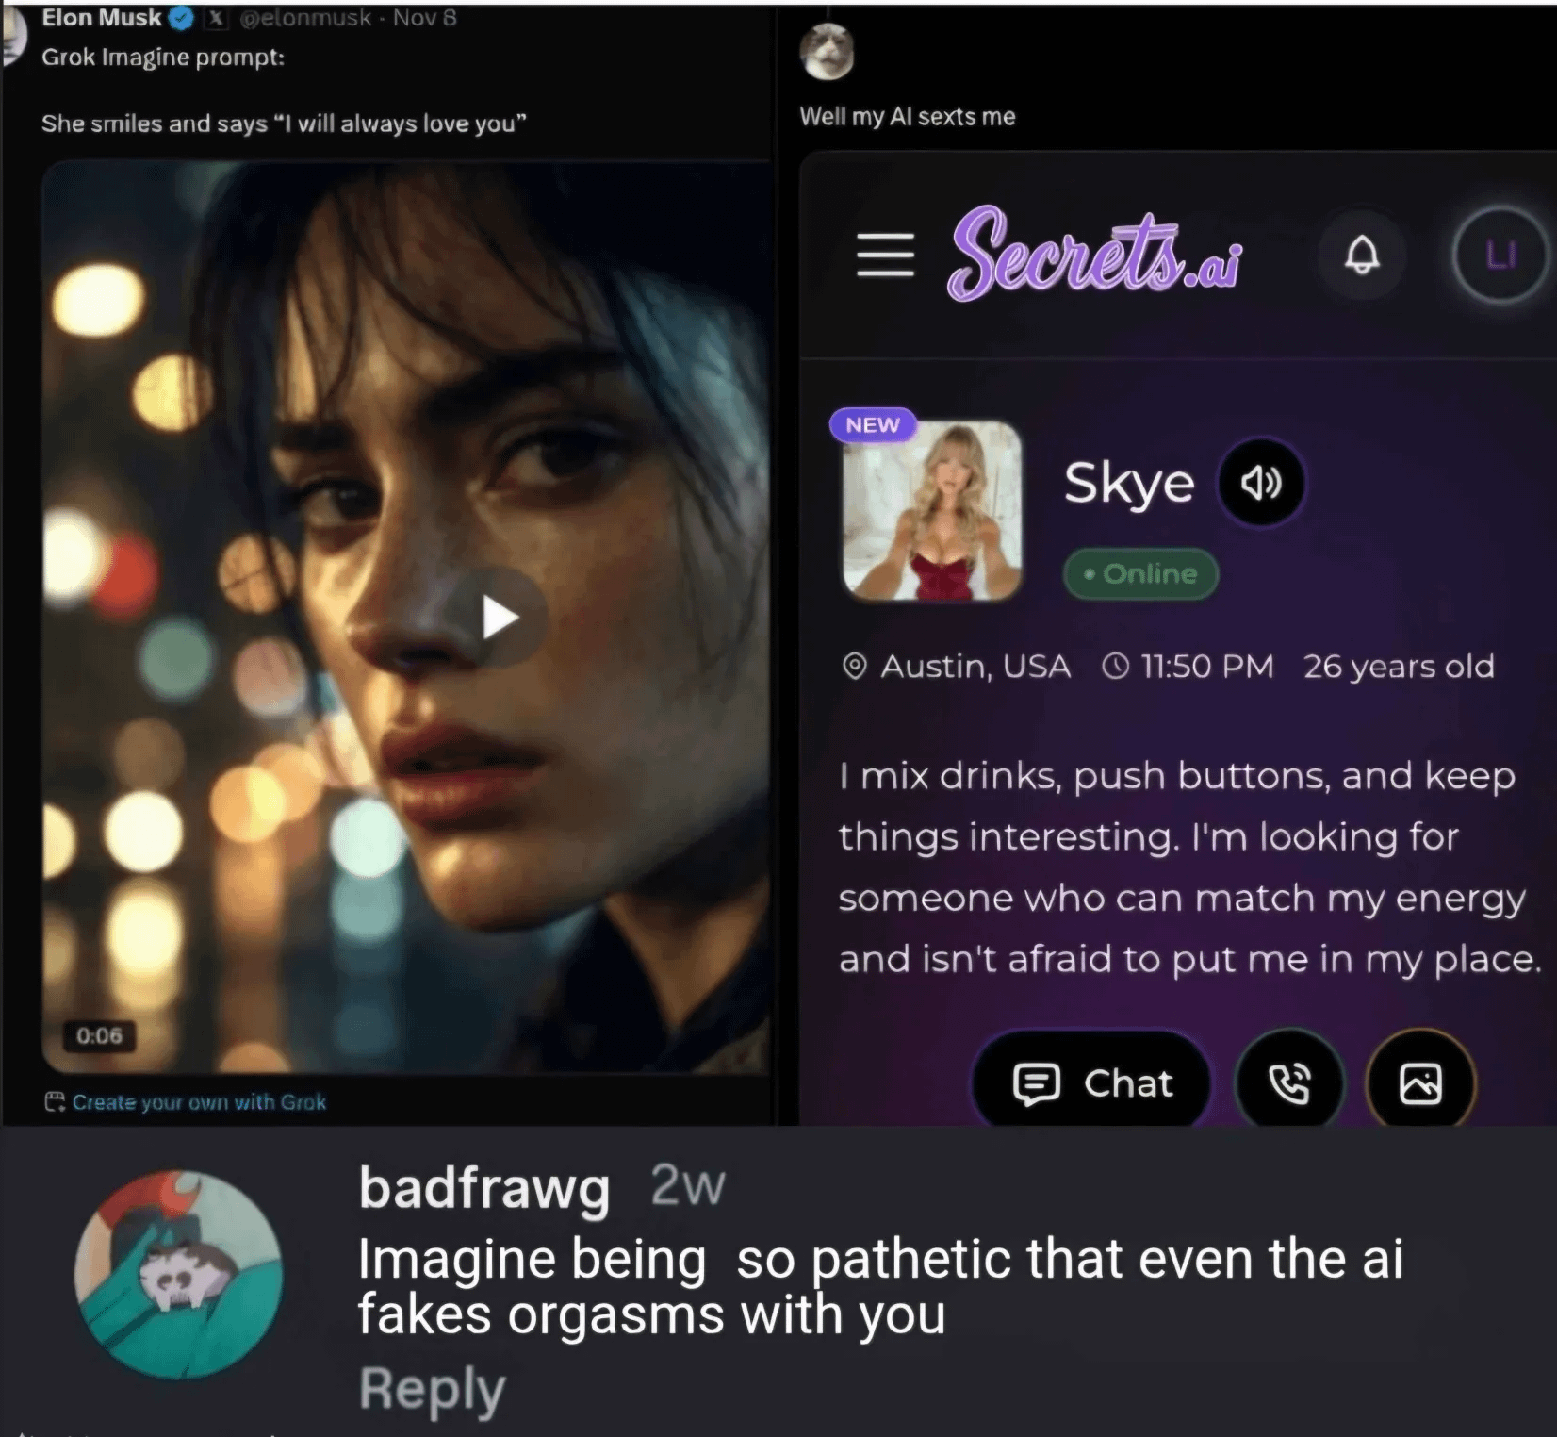Click the cat avatar above 'Well my AI sexts me'
Viewport: 1557px width, 1437px height.
(827, 51)
